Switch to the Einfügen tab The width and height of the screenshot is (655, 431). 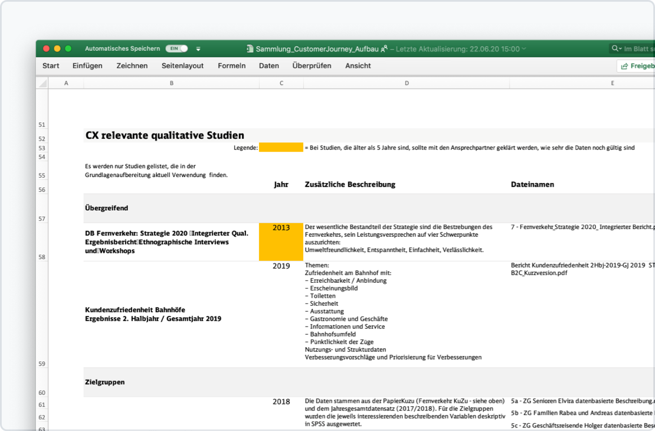87,66
